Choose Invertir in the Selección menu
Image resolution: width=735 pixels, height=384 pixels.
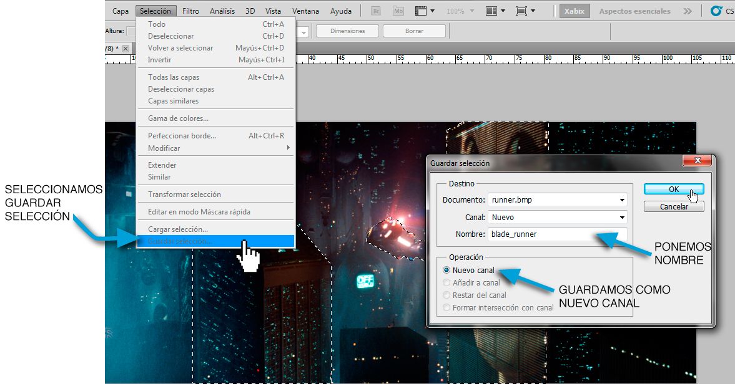(215, 59)
